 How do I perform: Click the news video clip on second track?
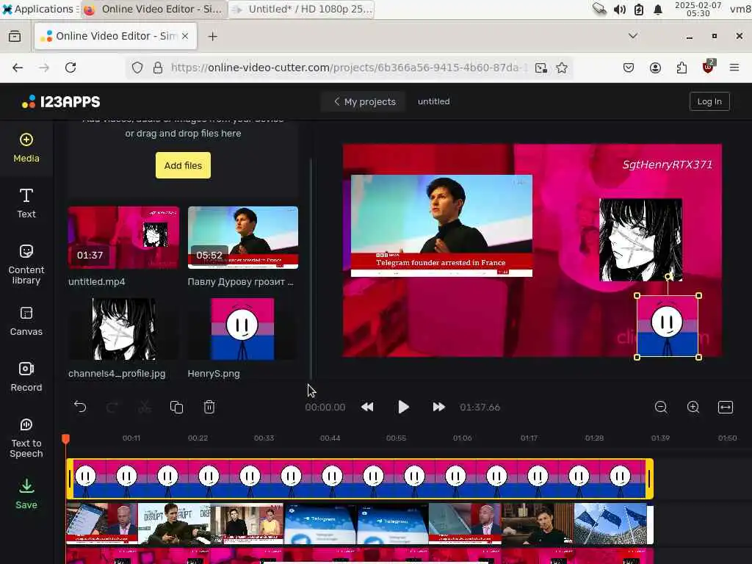(360, 523)
